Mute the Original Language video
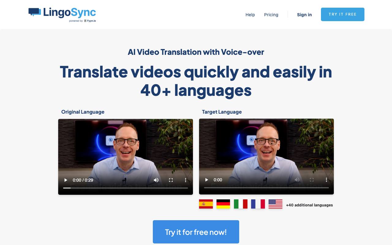The height and width of the screenshot is (245, 392). pyautogui.click(x=156, y=180)
